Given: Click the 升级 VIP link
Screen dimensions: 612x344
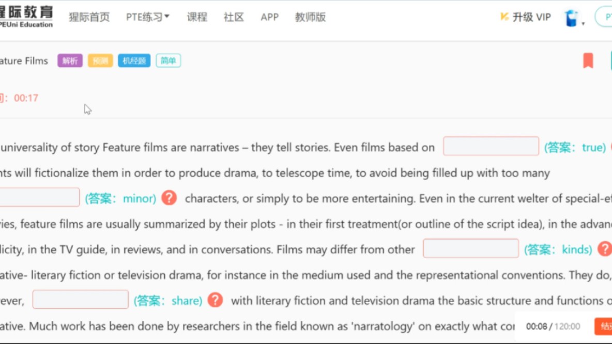Looking at the screenshot, I should coord(526,17).
